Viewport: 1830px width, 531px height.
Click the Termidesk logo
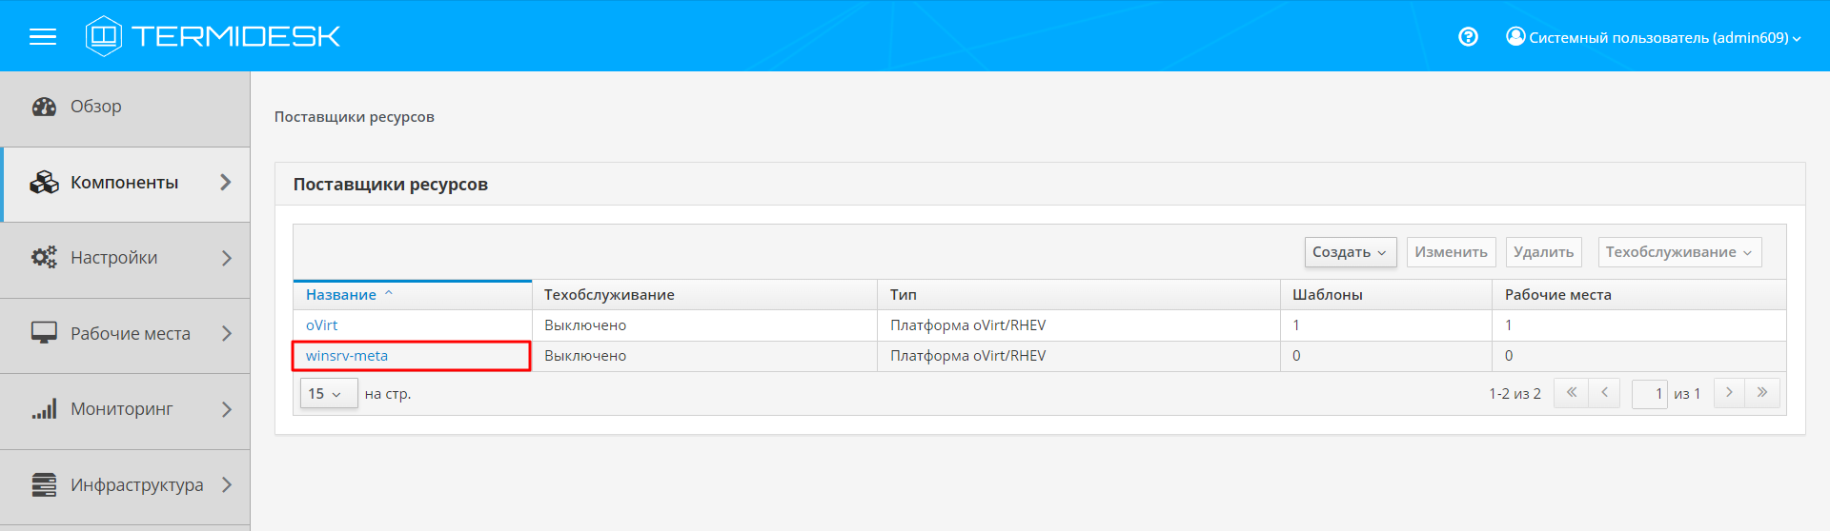coord(213,36)
